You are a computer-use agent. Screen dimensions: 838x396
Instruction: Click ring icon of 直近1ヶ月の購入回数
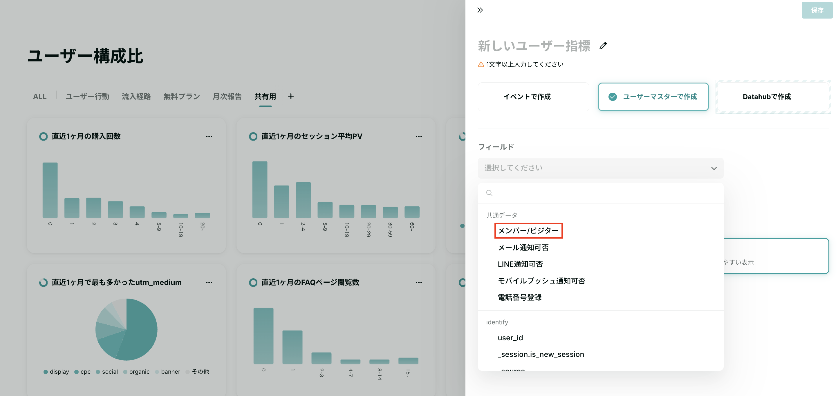pos(43,137)
